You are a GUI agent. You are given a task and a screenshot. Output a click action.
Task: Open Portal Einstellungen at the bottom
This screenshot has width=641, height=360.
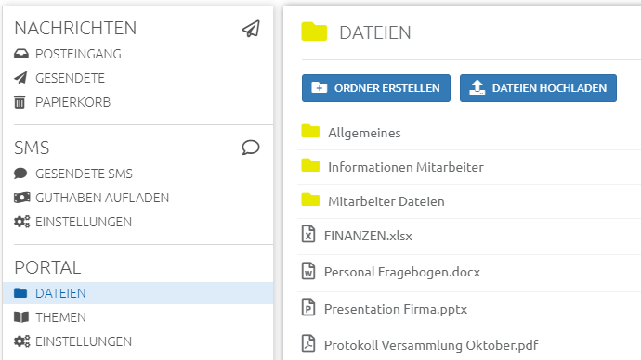click(72, 341)
